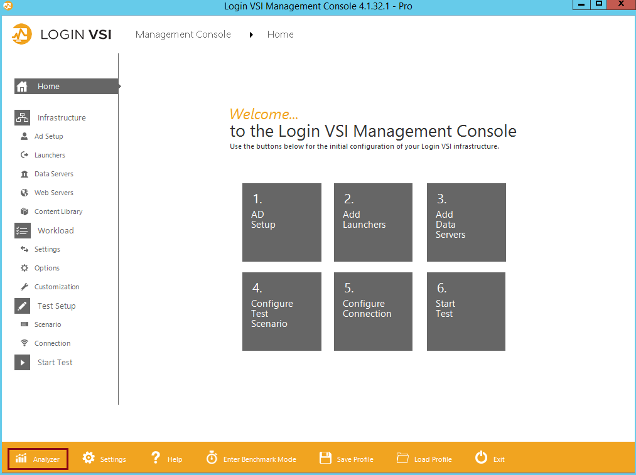Viewport: 636px width, 475px height.
Task: Click the Data Servers building icon
Action: tap(24, 174)
